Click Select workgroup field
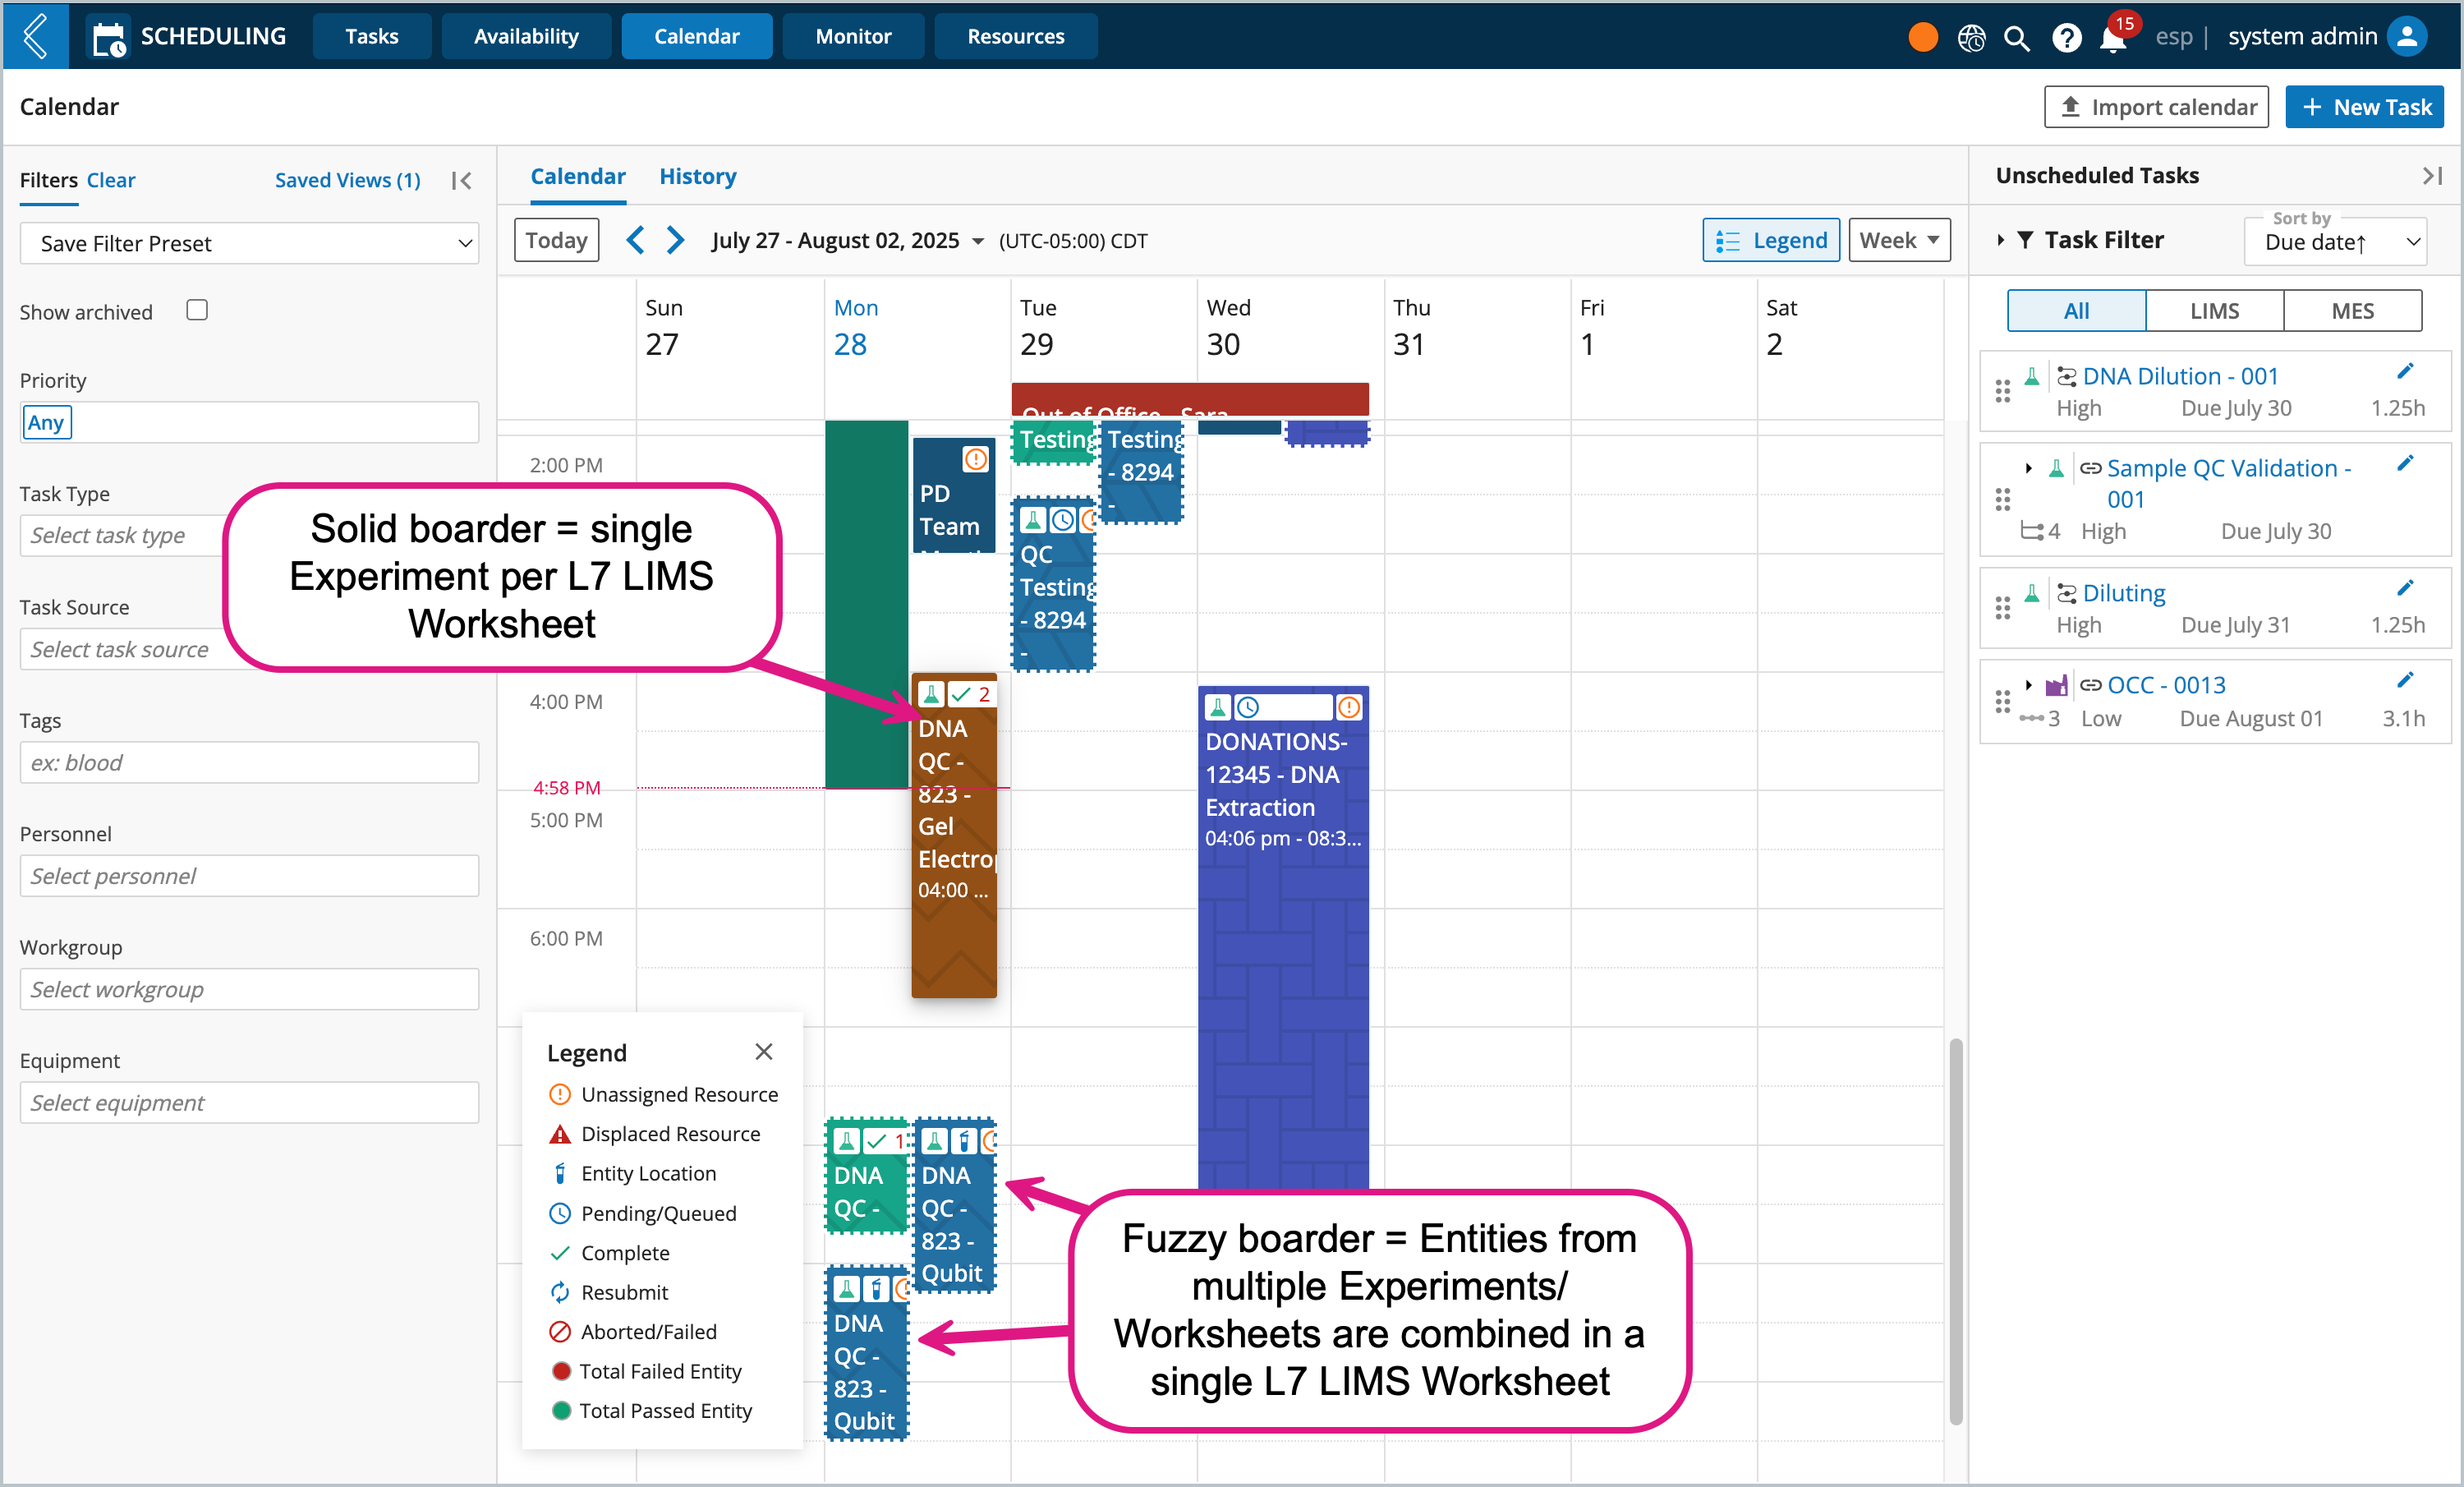Viewport: 2464px width, 1487px height. [x=249, y=990]
